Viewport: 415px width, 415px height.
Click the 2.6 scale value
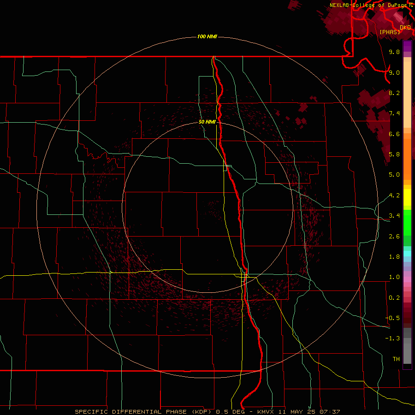pyautogui.click(x=394, y=237)
